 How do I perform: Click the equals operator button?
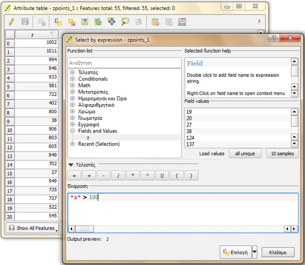coord(74,176)
